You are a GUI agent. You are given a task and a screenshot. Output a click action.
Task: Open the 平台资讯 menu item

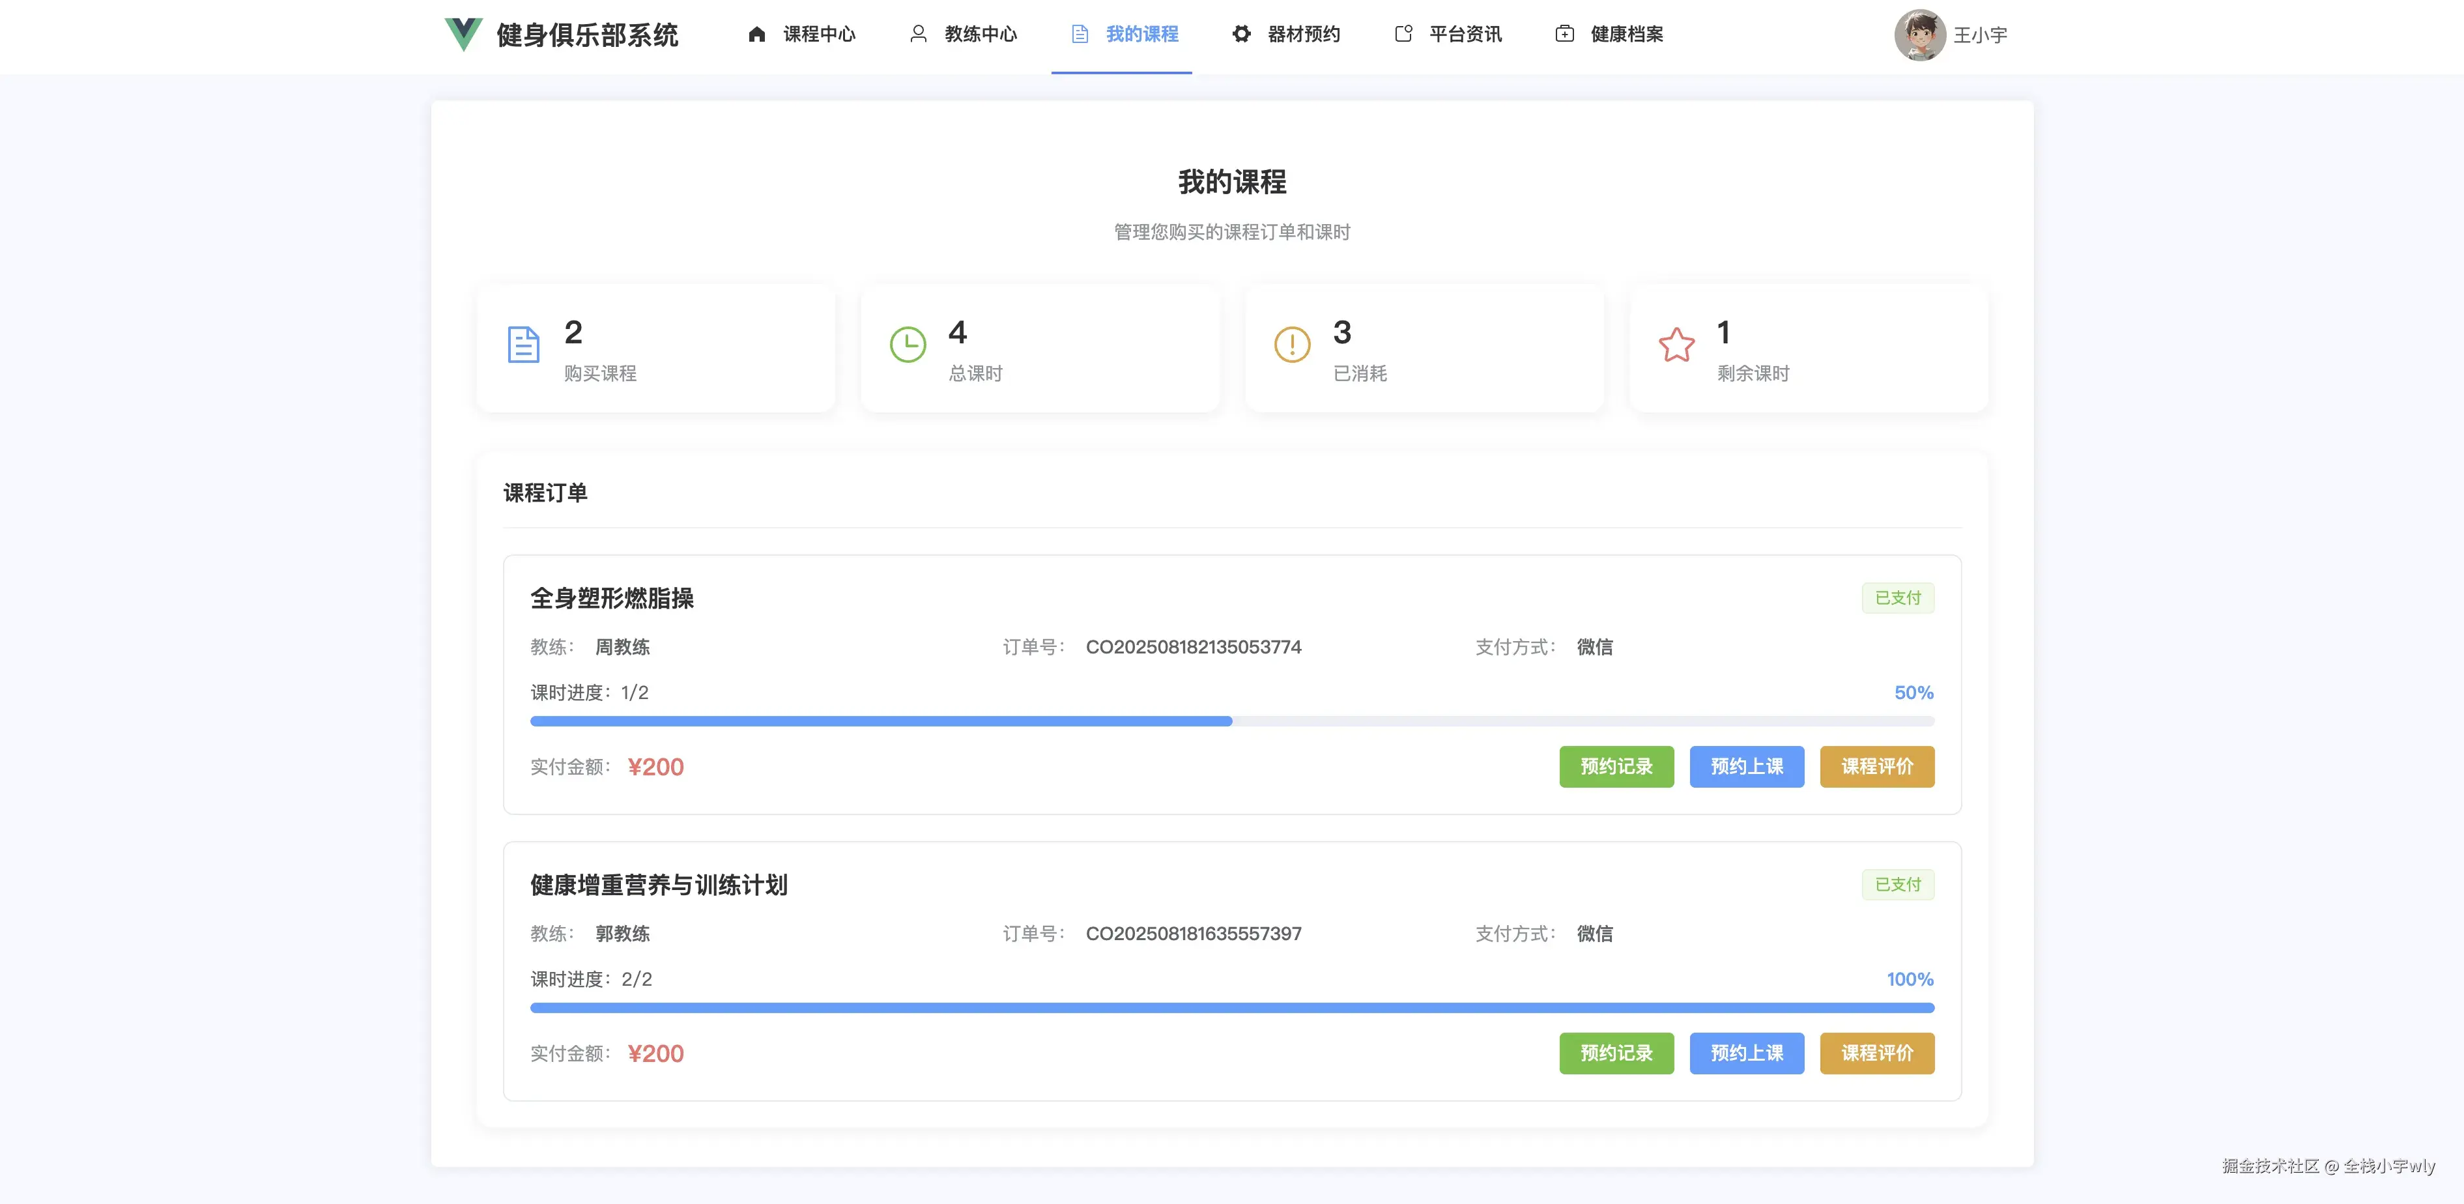(1465, 35)
